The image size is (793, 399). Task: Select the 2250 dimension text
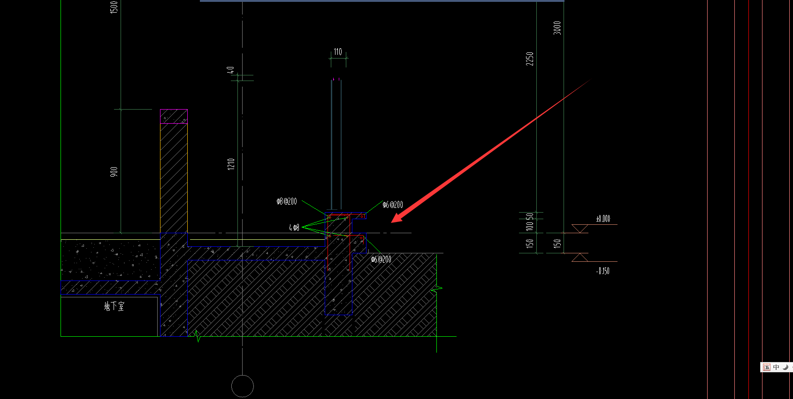pyautogui.click(x=530, y=59)
